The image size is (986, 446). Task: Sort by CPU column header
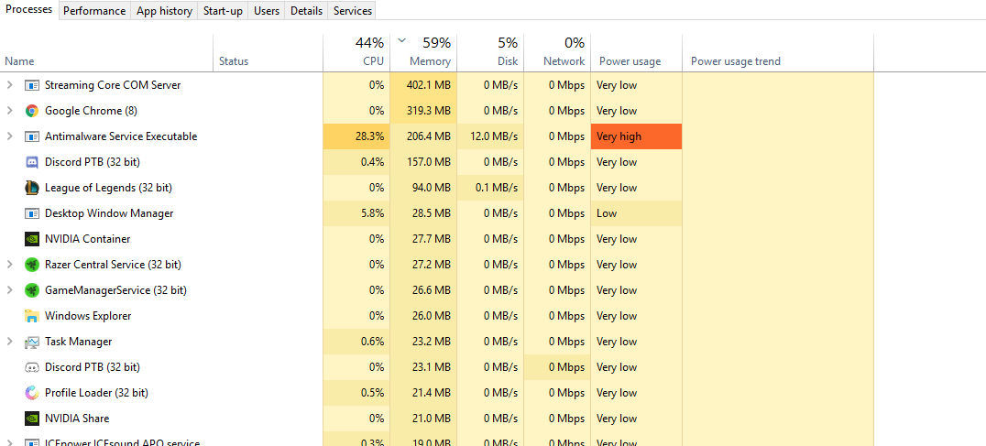point(356,53)
